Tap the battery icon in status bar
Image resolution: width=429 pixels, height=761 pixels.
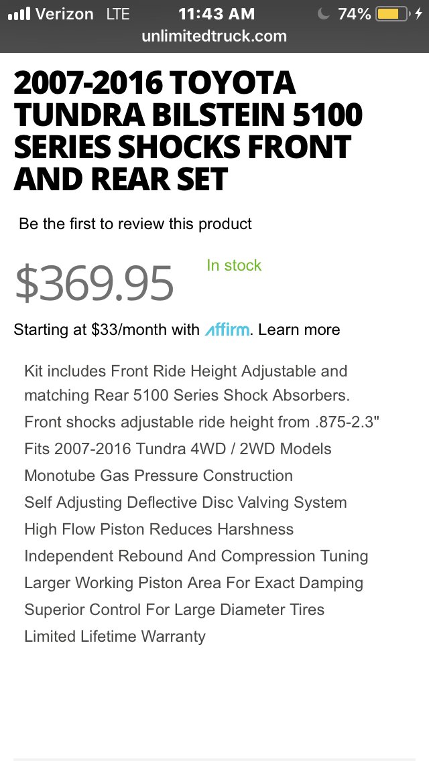click(393, 14)
